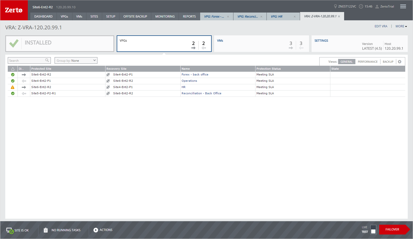Select the VPGs summary card
This screenshot has height=239, width=413.
click(x=164, y=44)
